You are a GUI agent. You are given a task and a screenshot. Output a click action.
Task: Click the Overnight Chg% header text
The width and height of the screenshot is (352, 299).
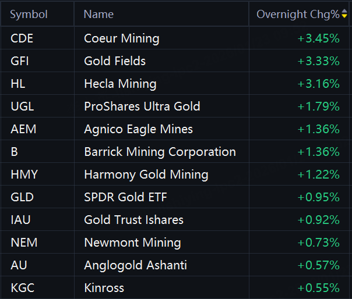[297, 15]
